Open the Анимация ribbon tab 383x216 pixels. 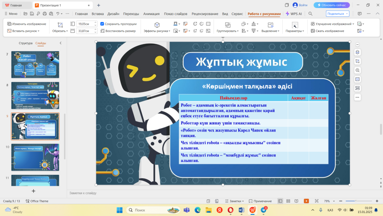click(x=151, y=13)
